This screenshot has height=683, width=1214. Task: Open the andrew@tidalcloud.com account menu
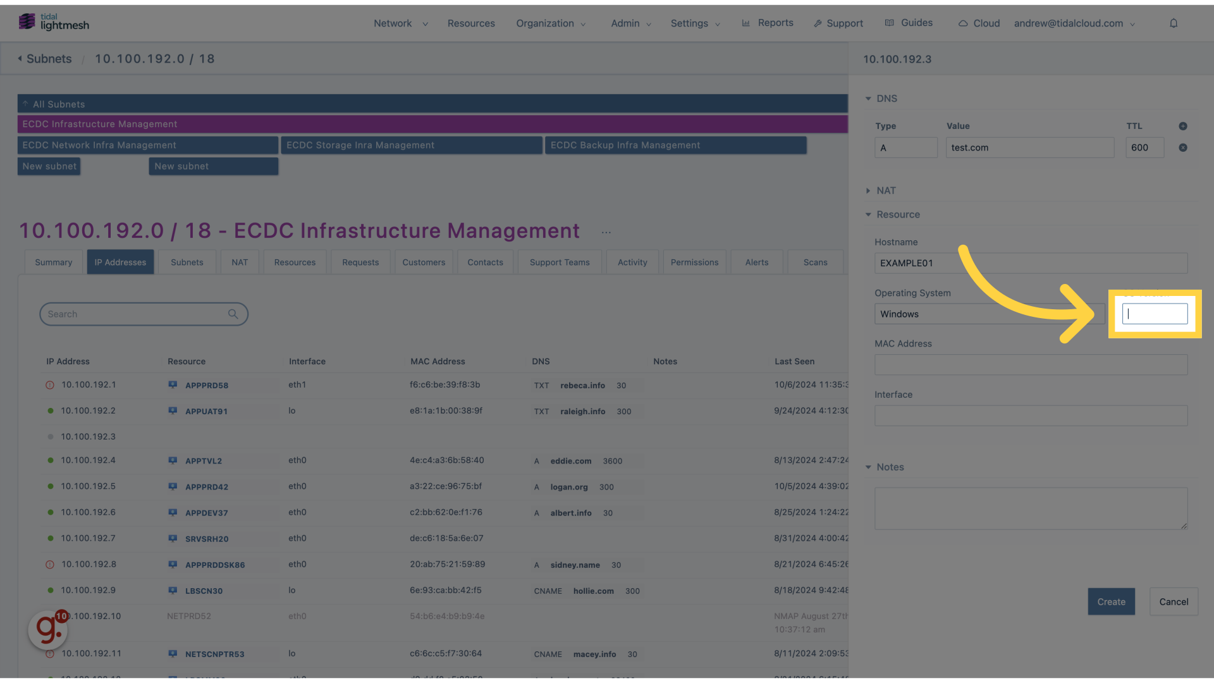1074,23
